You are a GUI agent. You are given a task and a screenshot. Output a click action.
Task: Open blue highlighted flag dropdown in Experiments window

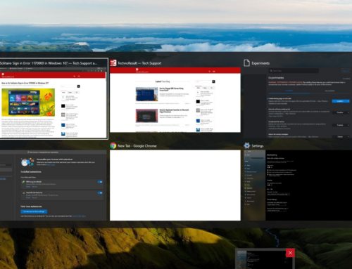pos(341,101)
